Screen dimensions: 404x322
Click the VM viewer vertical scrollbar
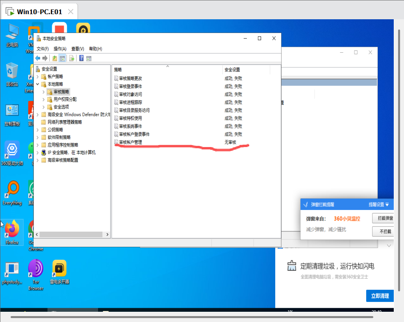(x=399, y=160)
